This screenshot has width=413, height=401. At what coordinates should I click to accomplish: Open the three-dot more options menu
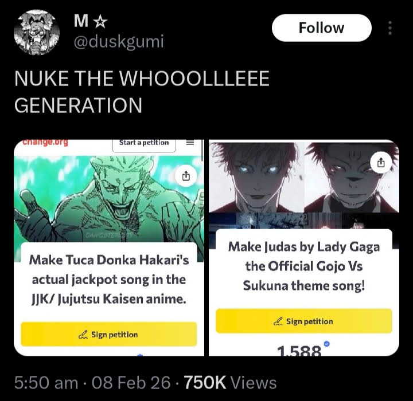[390, 28]
